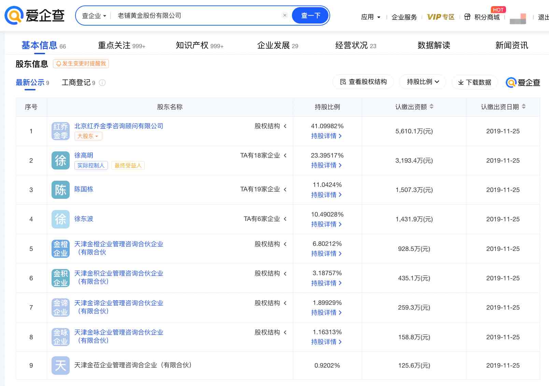This screenshot has width=549, height=386.
Task: Click the 徐 avatar for 徐高明
Action: tap(60, 160)
